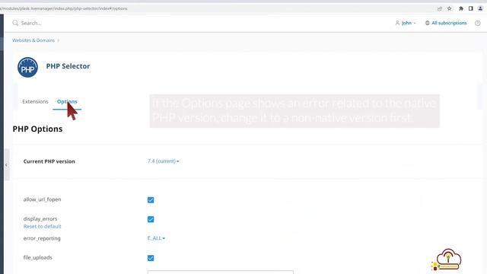Click the globe icon beside All subscriptions
487x274 pixels.
coord(428,23)
